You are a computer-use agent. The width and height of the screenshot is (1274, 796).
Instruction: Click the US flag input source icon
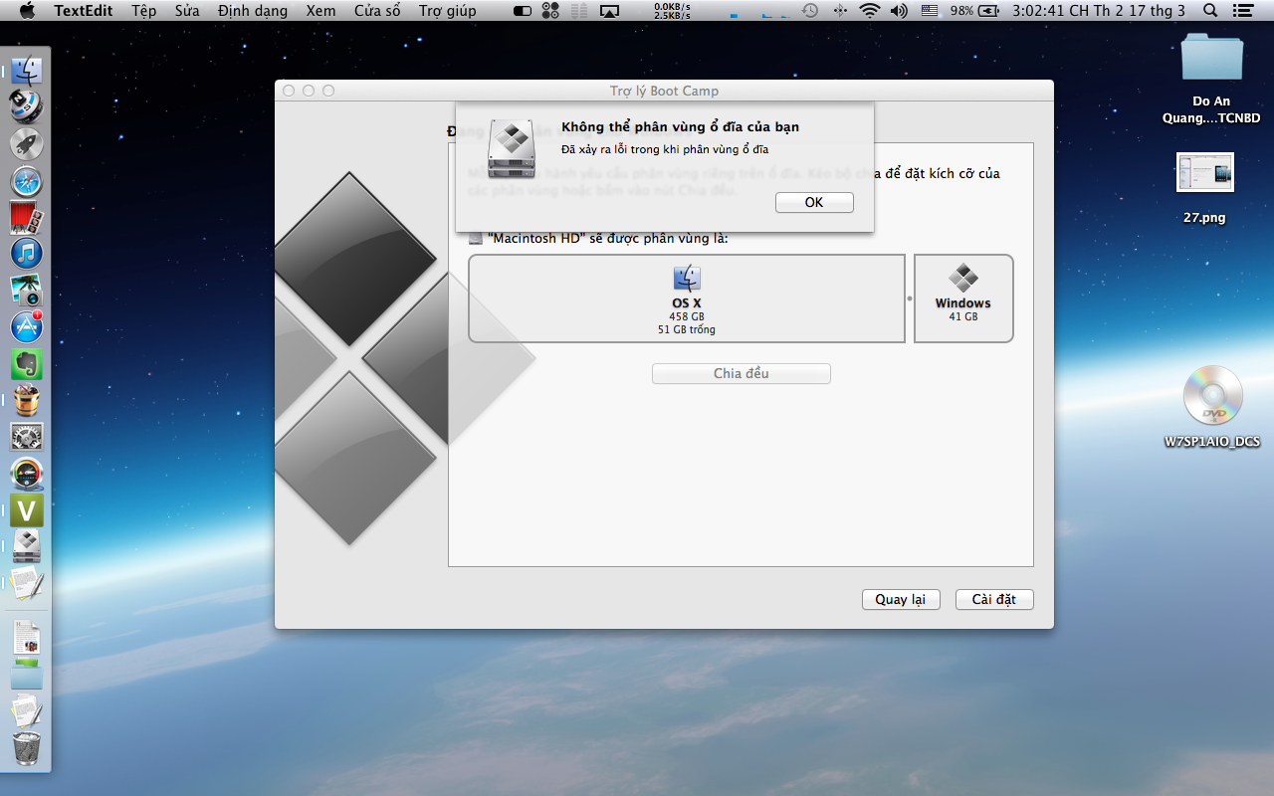point(930,11)
